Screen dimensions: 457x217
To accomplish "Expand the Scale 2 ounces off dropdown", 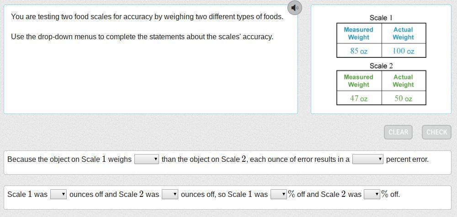I will (x=170, y=194).
